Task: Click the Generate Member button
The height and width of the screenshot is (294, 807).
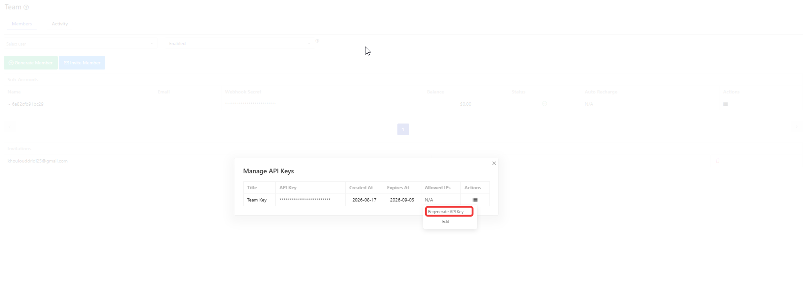Action: point(31,63)
